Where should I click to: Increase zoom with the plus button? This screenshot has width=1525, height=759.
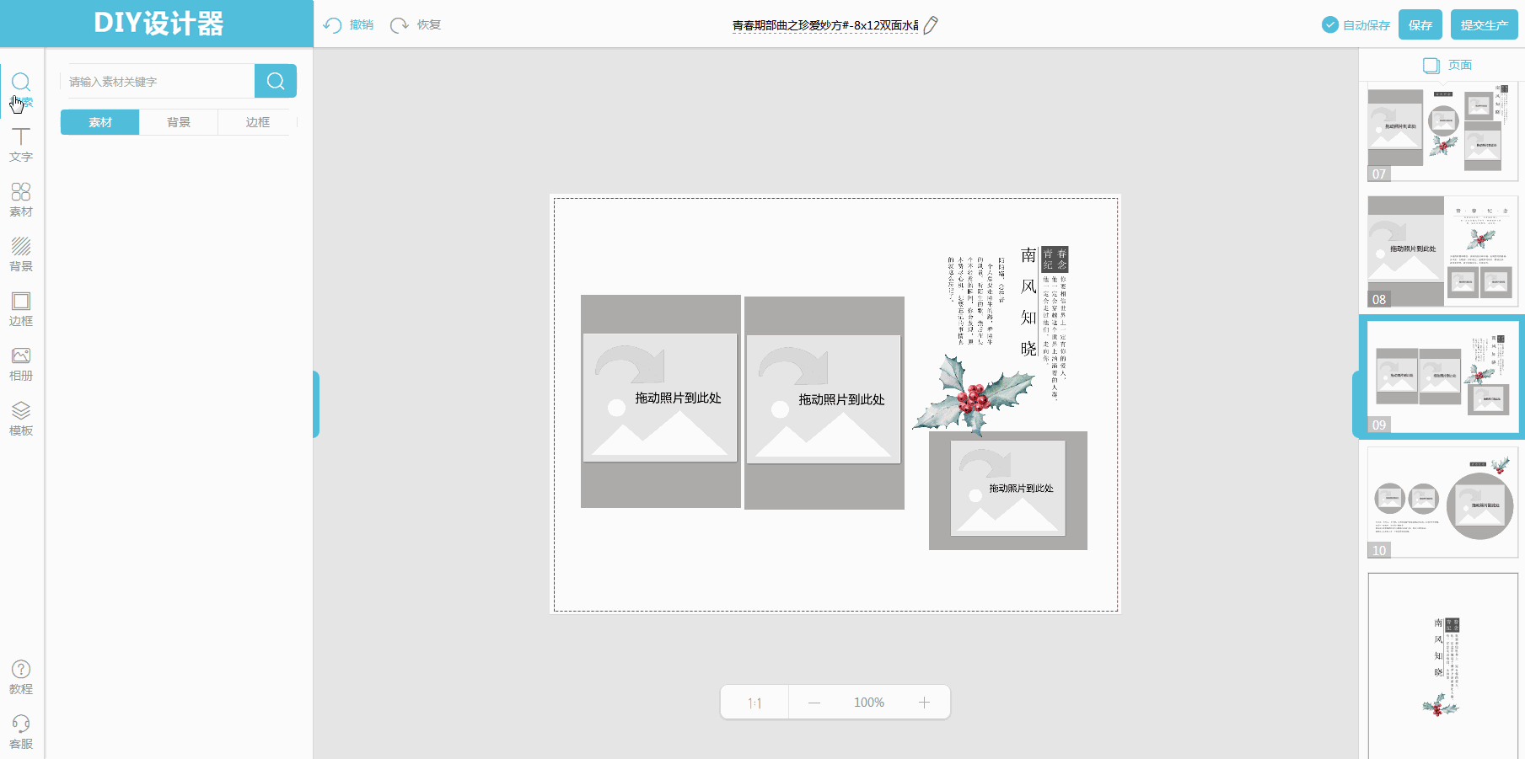click(x=924, y=703)
